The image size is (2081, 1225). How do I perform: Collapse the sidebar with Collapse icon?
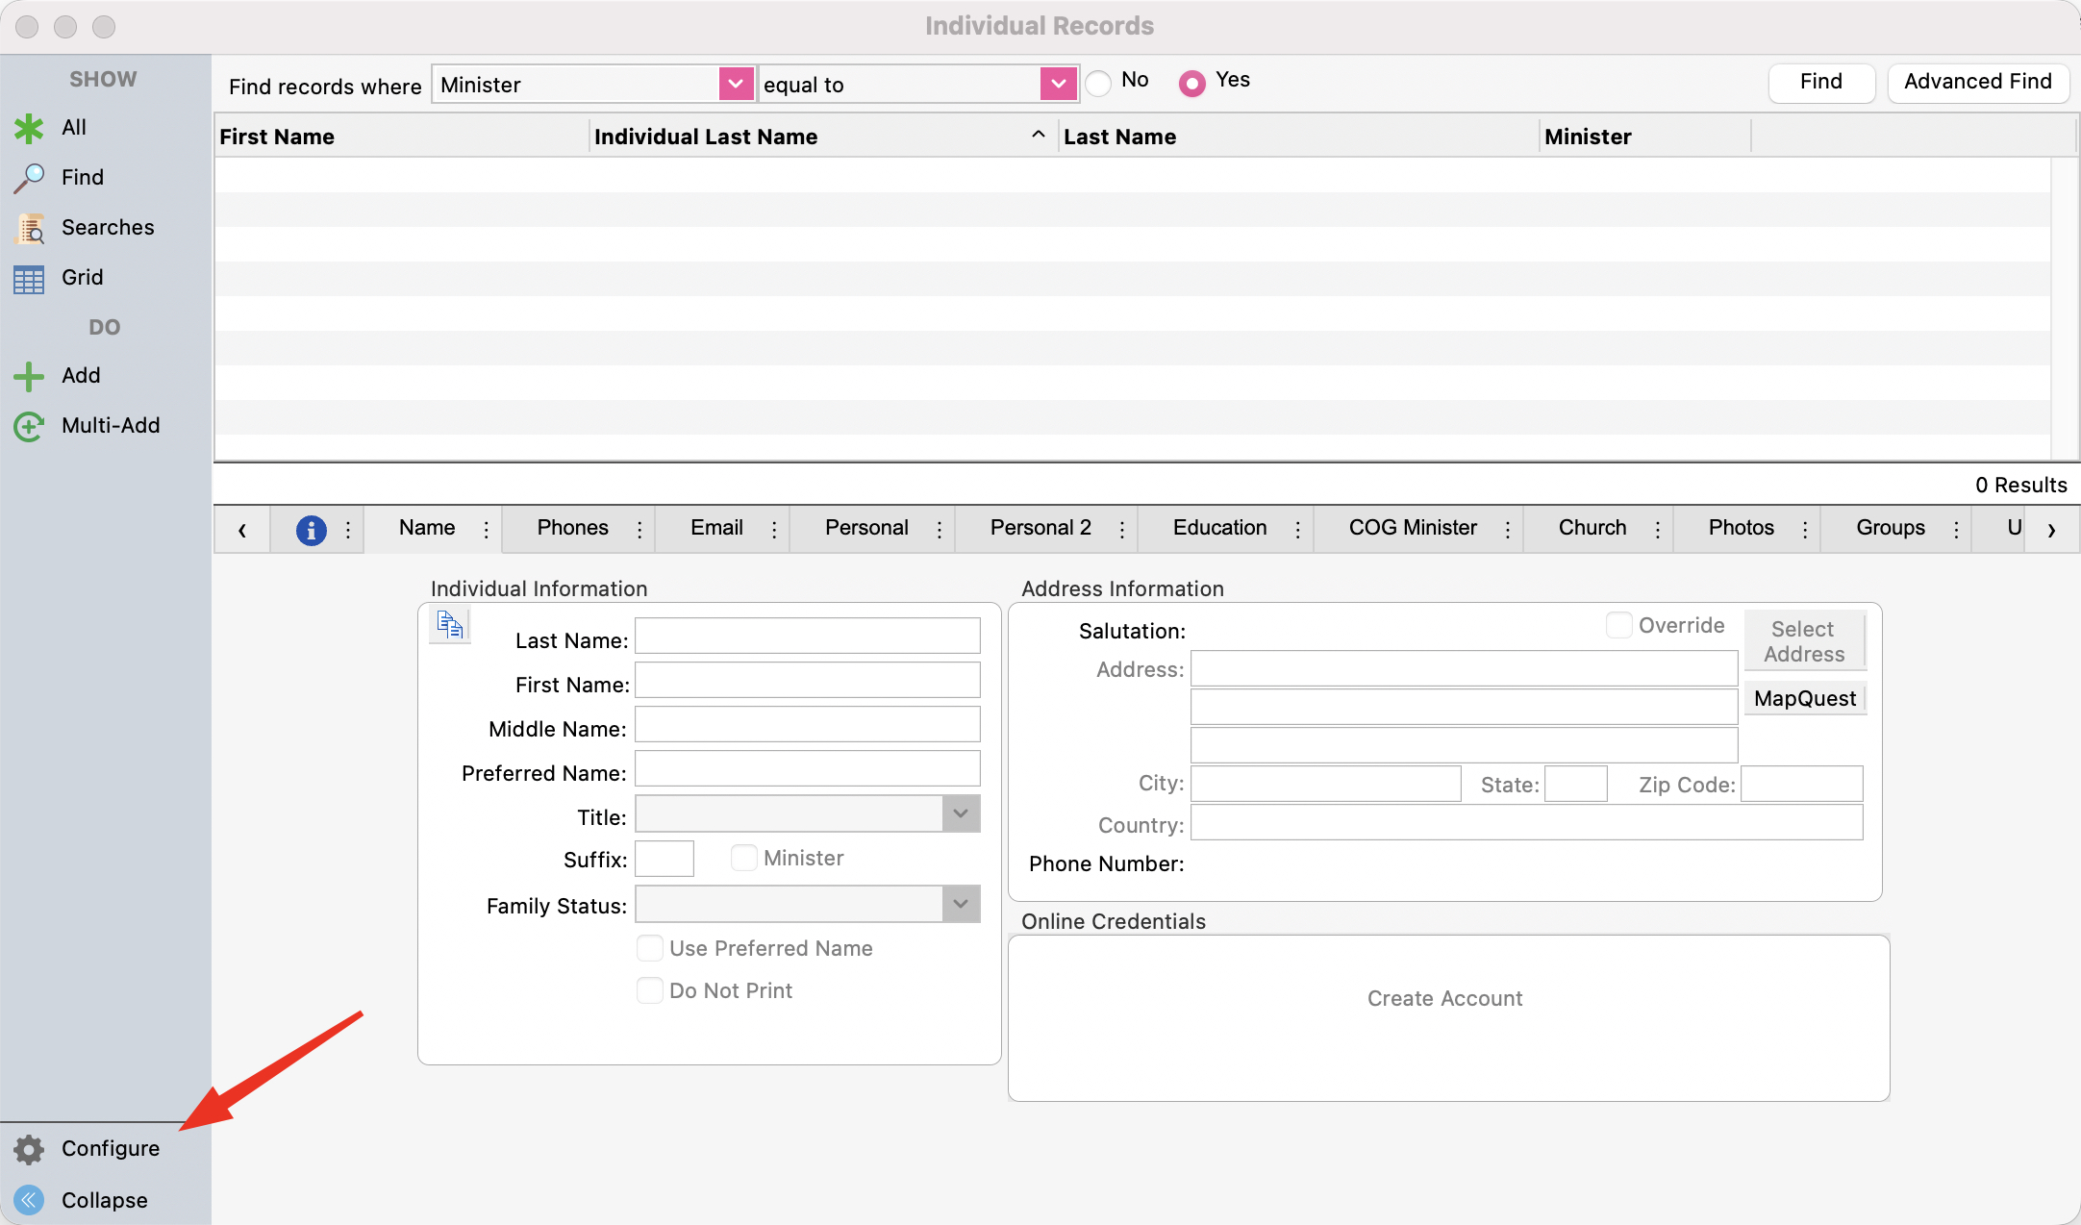(x=29, y=1200)
